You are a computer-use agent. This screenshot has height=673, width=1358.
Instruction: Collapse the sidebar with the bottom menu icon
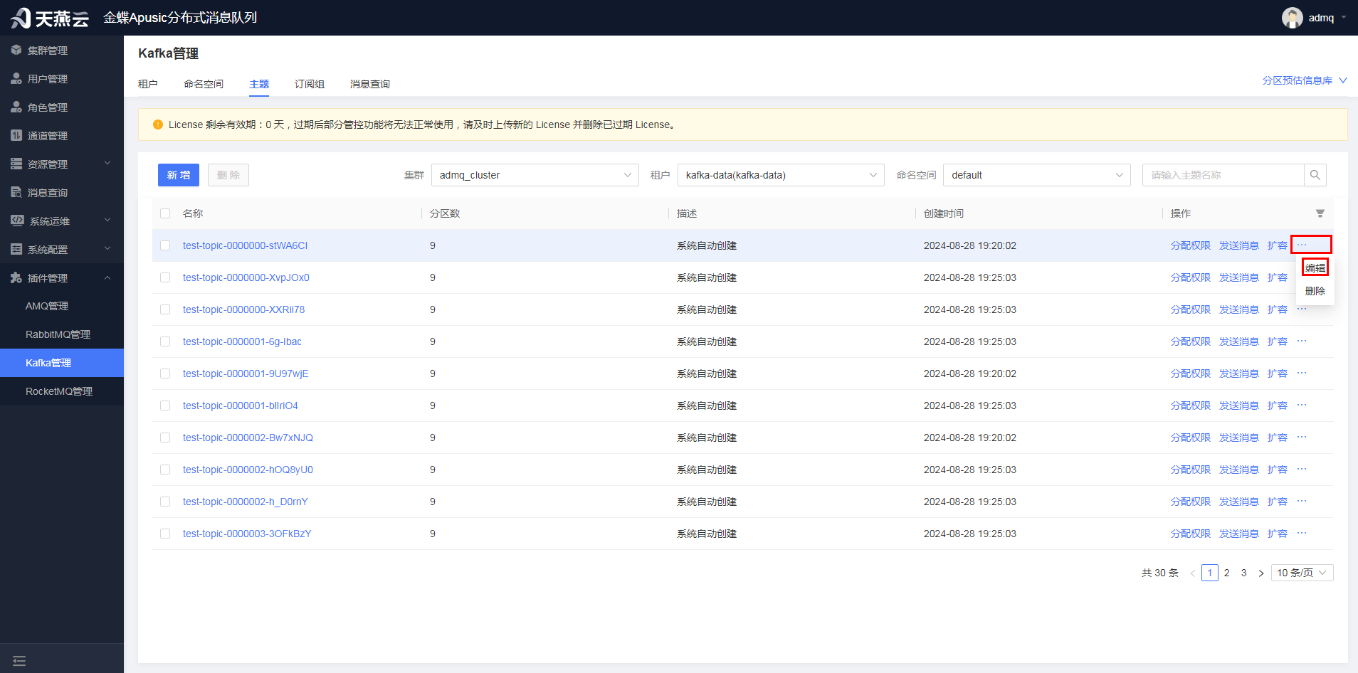(19, 661)
